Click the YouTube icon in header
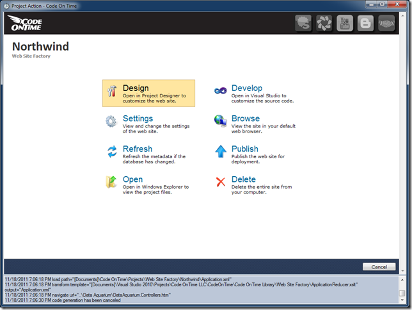Image resolution: width=412 pixels, height=310 pixels. click(345, 23)
